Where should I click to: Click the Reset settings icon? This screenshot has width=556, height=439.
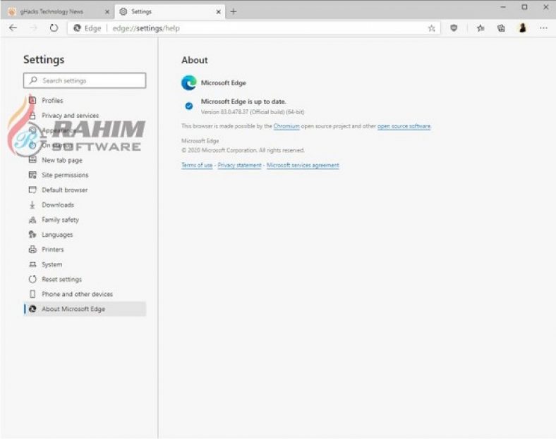point(32,279)
